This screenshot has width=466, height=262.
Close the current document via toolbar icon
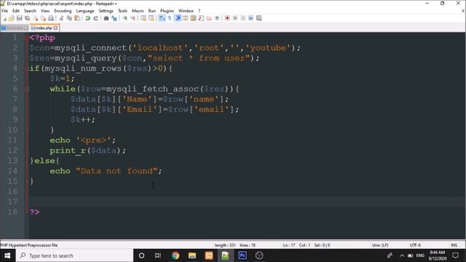[36, 18]
